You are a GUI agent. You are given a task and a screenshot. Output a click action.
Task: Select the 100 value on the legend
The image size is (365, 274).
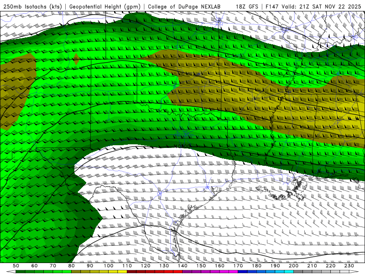tap(109, 266)
